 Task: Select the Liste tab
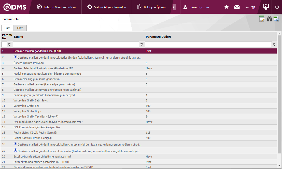pos(7,28)
